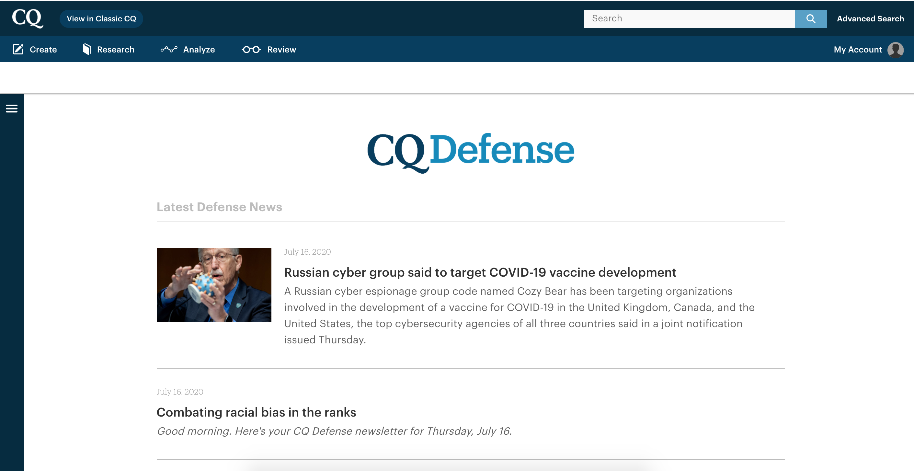Click the CQ logo in header
The image size is (914, 471).
pyautogui.click(x=28, y=18)
